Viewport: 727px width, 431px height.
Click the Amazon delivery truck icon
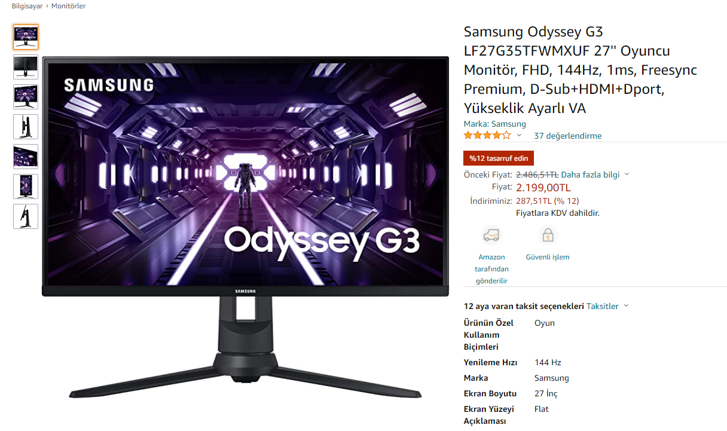pyautogui.click(x=491, y=236)
